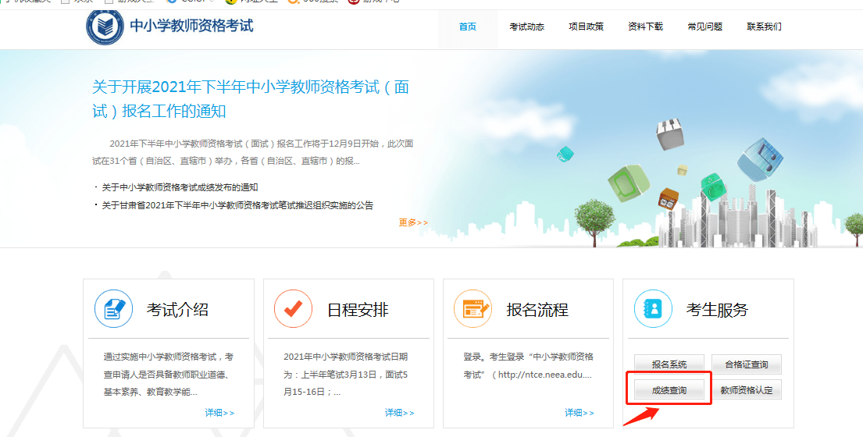The image size is (863, 437).
Task: Open the 联系我们 page
Action: [764, 27]
